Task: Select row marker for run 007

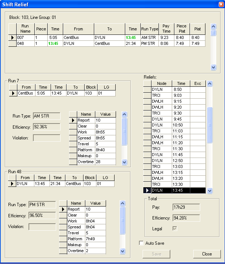Action: pos(13,37)
